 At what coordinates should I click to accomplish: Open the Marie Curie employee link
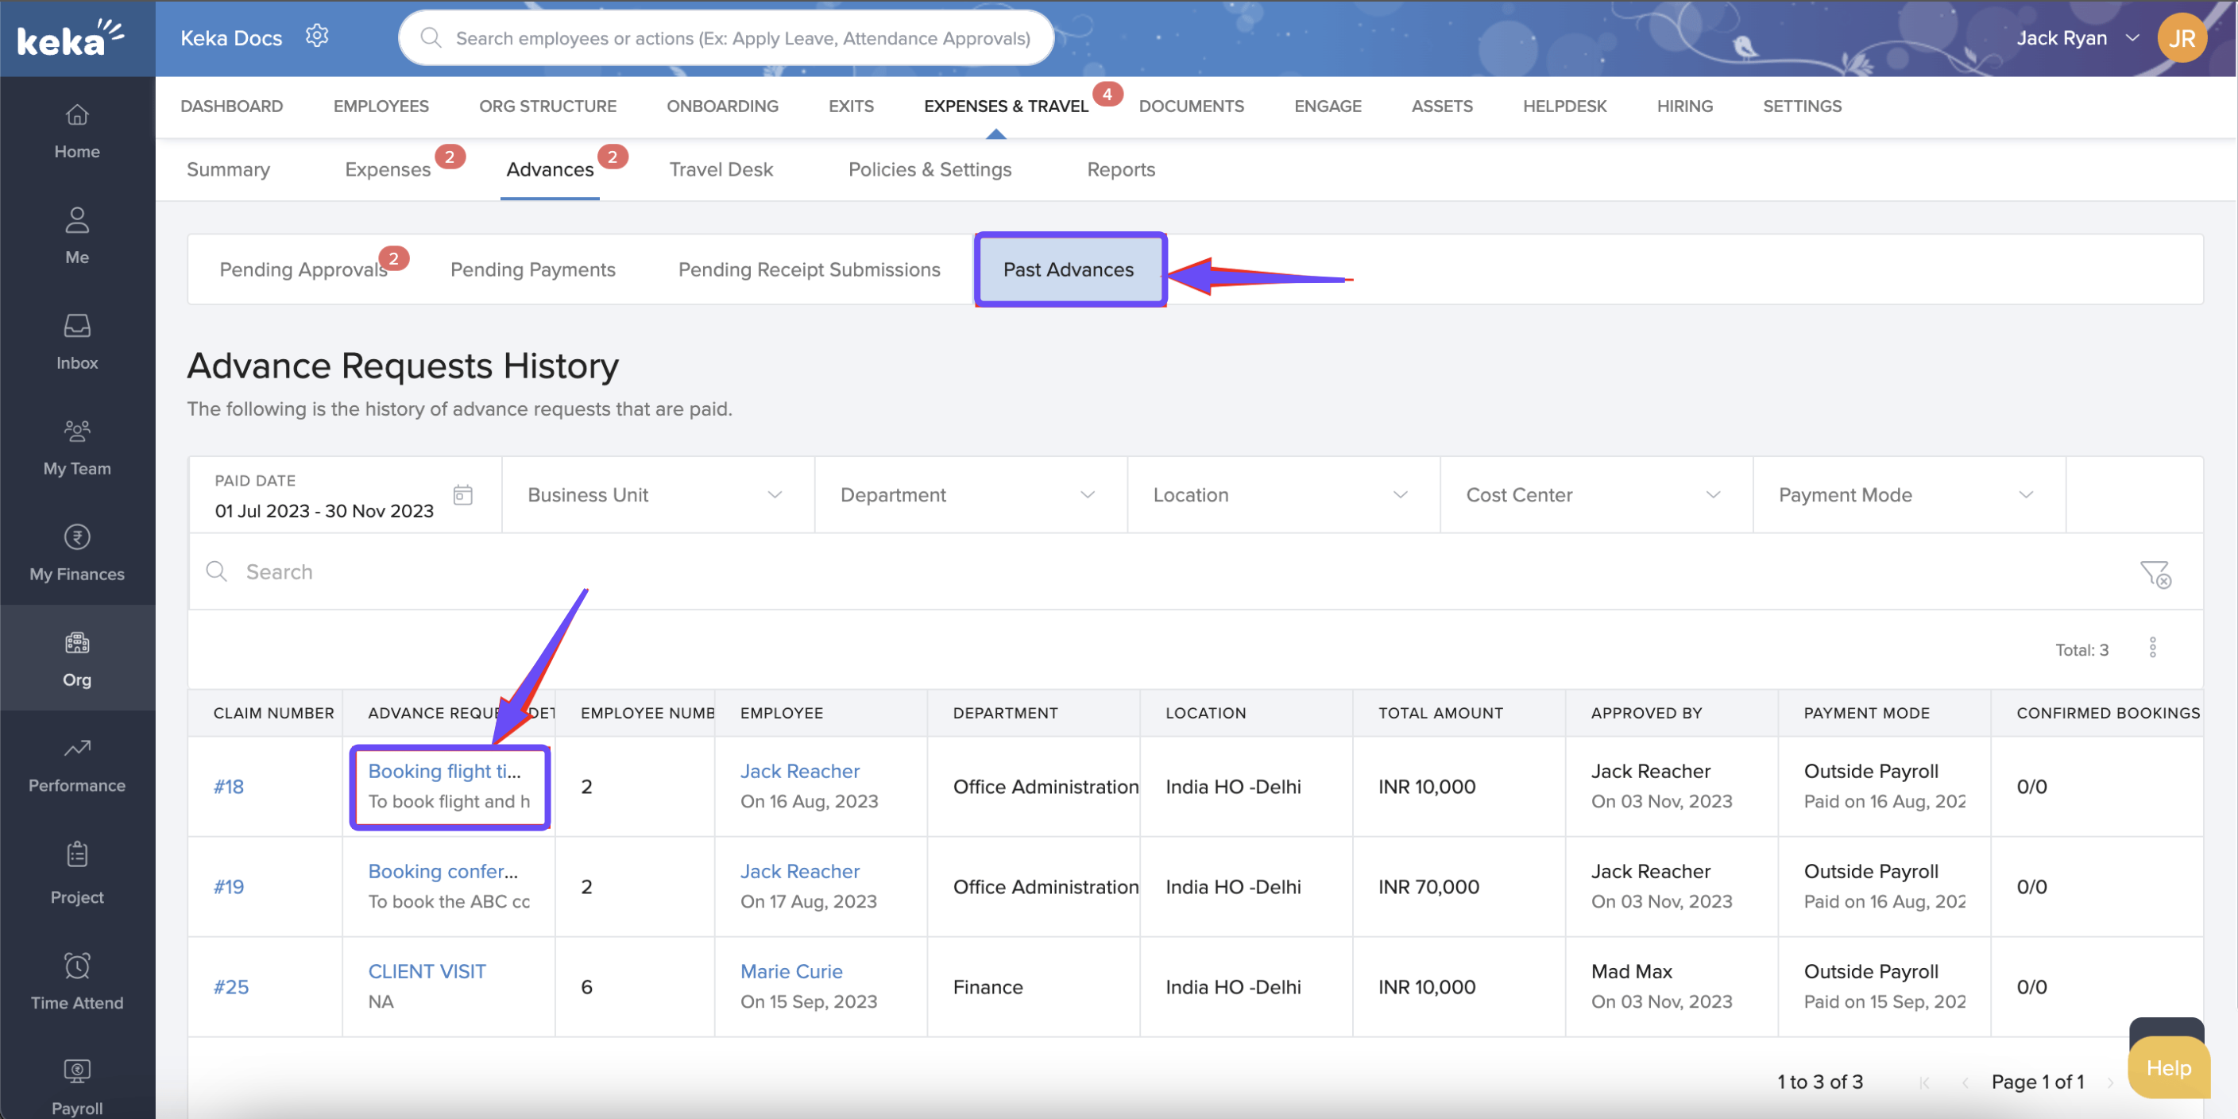tap(790, 970)
